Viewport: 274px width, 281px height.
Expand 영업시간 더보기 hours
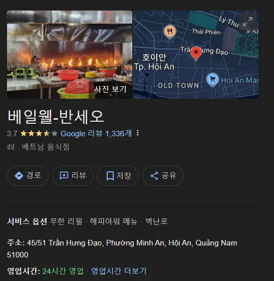tap(119, 271)
